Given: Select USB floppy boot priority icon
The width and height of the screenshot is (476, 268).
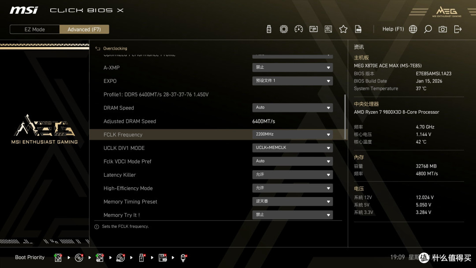Looking at the screenshot, I should [x=163, y=258].
